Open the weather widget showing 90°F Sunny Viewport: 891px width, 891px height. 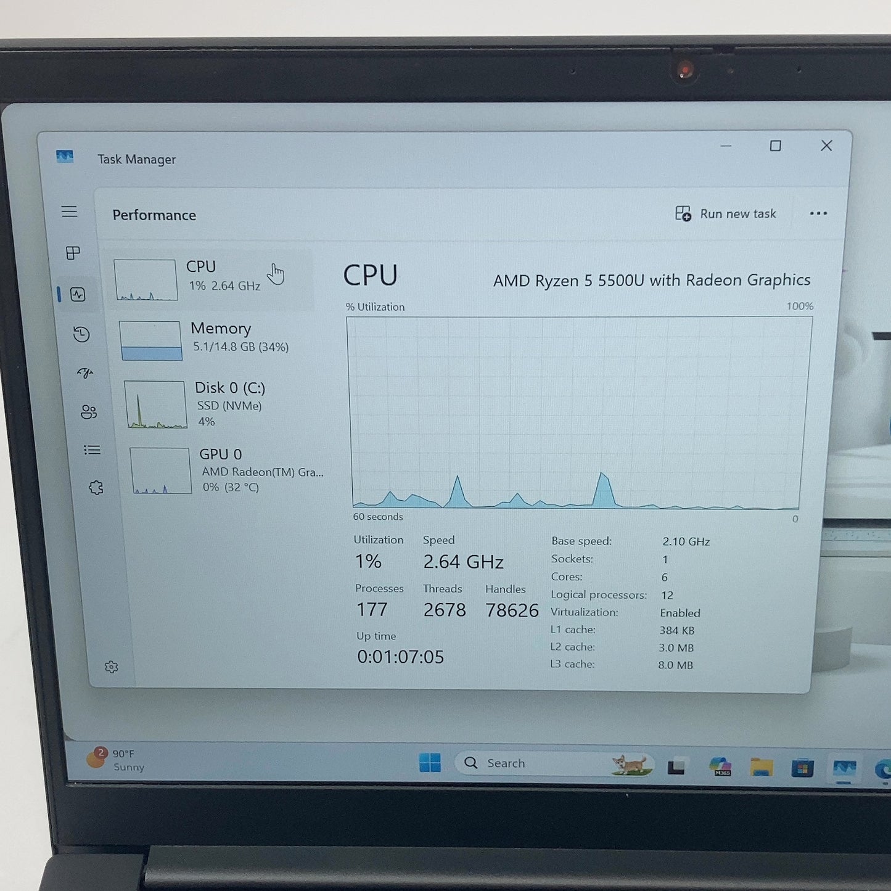point(116,760)
